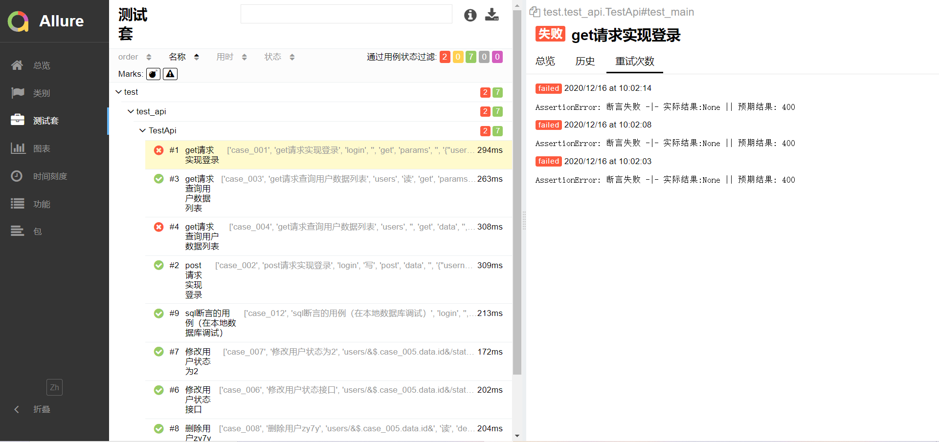Collapse the test_api tree node

[x=131, y=111]
